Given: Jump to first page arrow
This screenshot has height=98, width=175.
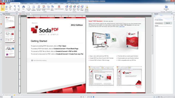Looking at the screenshot, I should (x=81, y=97).
